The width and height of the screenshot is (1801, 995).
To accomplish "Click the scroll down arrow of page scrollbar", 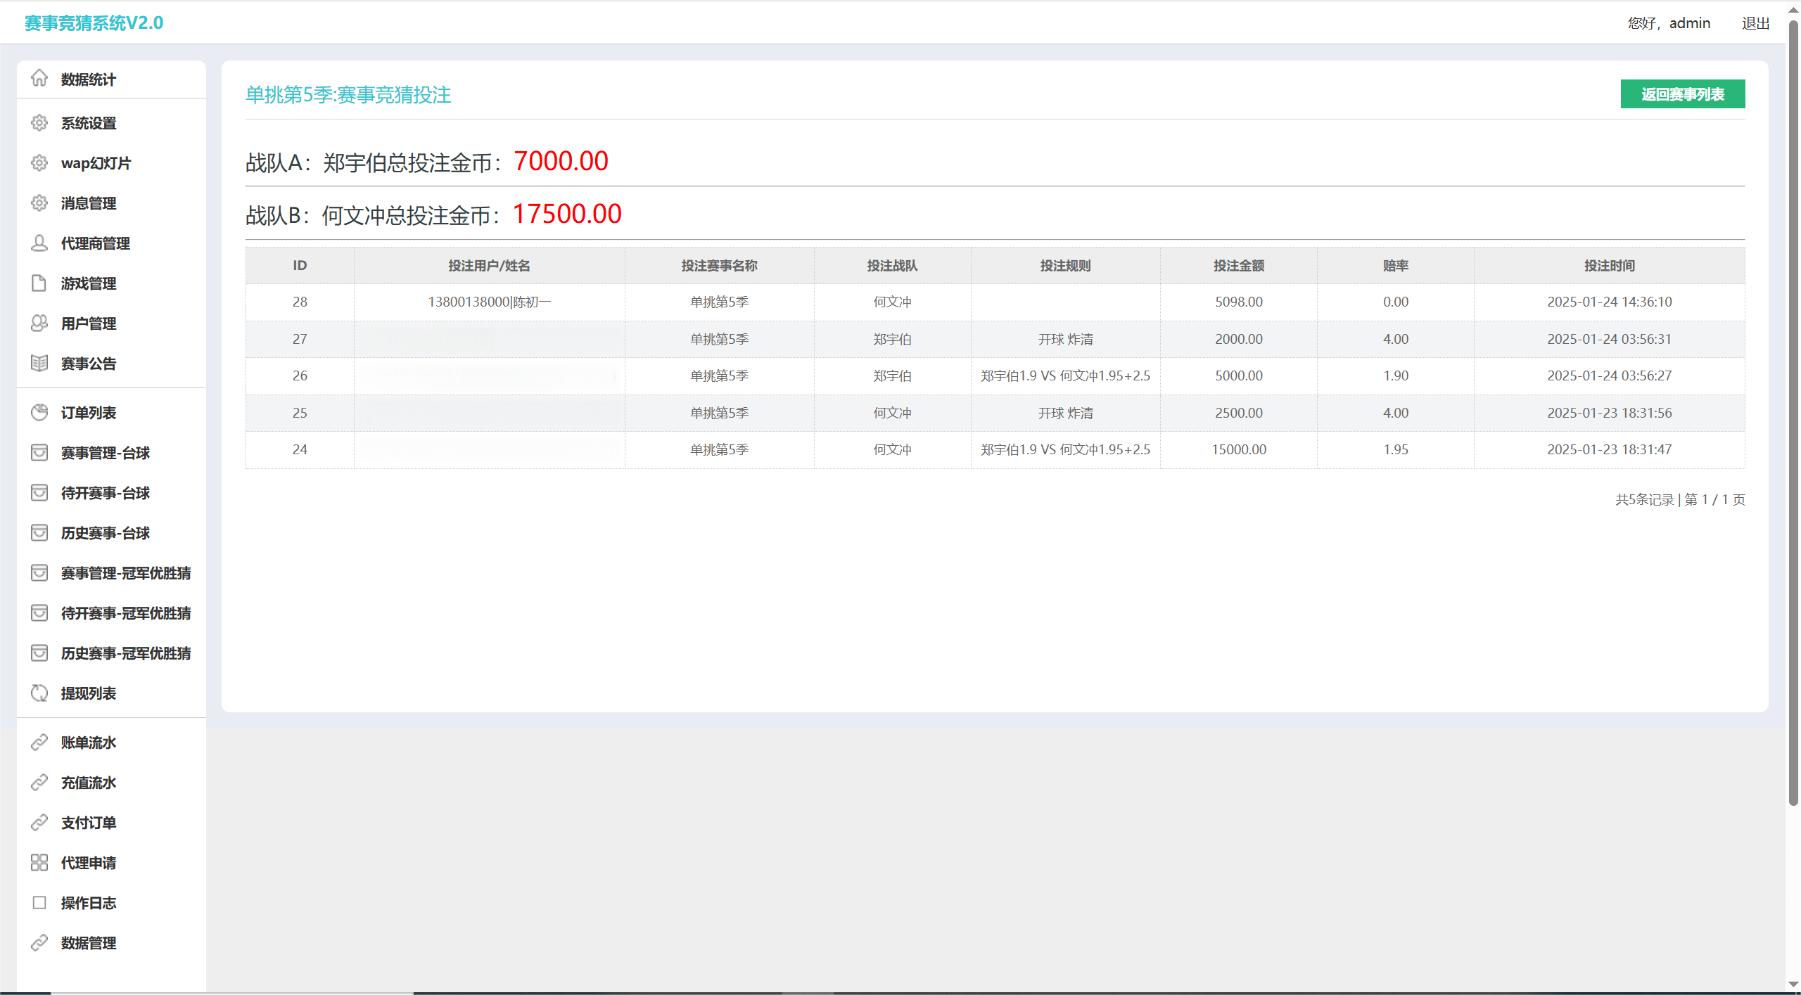I will tap(1793, 985).
